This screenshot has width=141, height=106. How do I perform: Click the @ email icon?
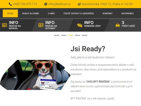pos(46,4)
